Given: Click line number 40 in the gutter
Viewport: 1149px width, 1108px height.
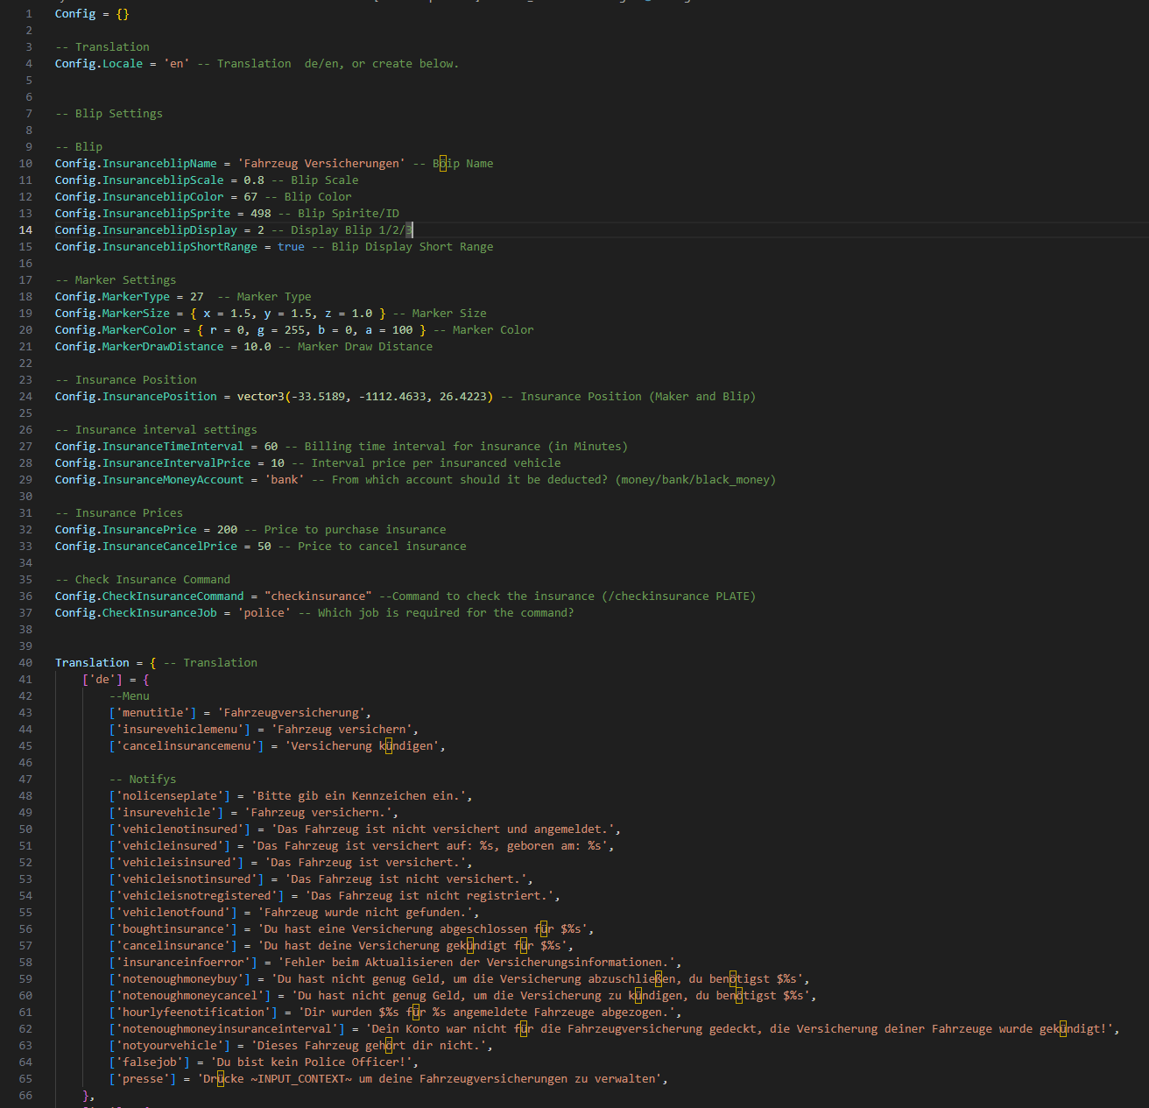Looking at the screenshot, I should tap(25, 663).
